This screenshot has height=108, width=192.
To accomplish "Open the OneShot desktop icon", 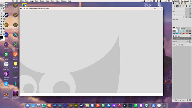I will [15, 65].
